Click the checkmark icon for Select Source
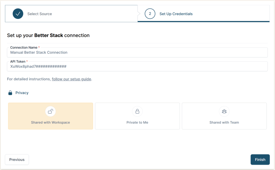 click(x=18, y=14)
